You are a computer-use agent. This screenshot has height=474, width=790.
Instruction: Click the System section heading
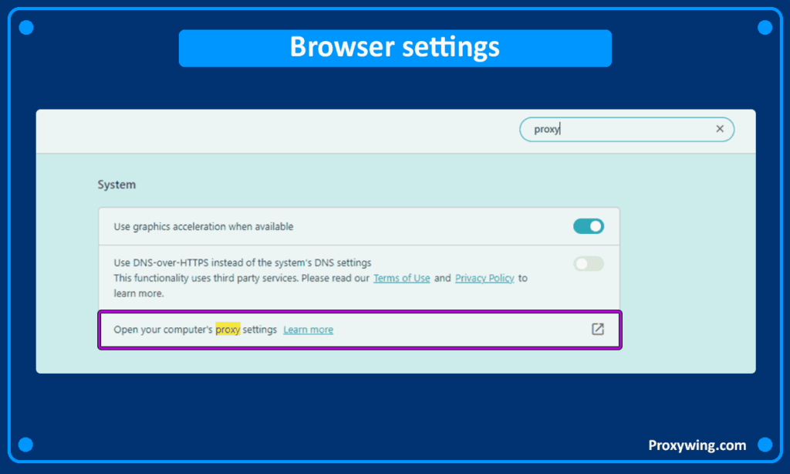click(116, 185)
